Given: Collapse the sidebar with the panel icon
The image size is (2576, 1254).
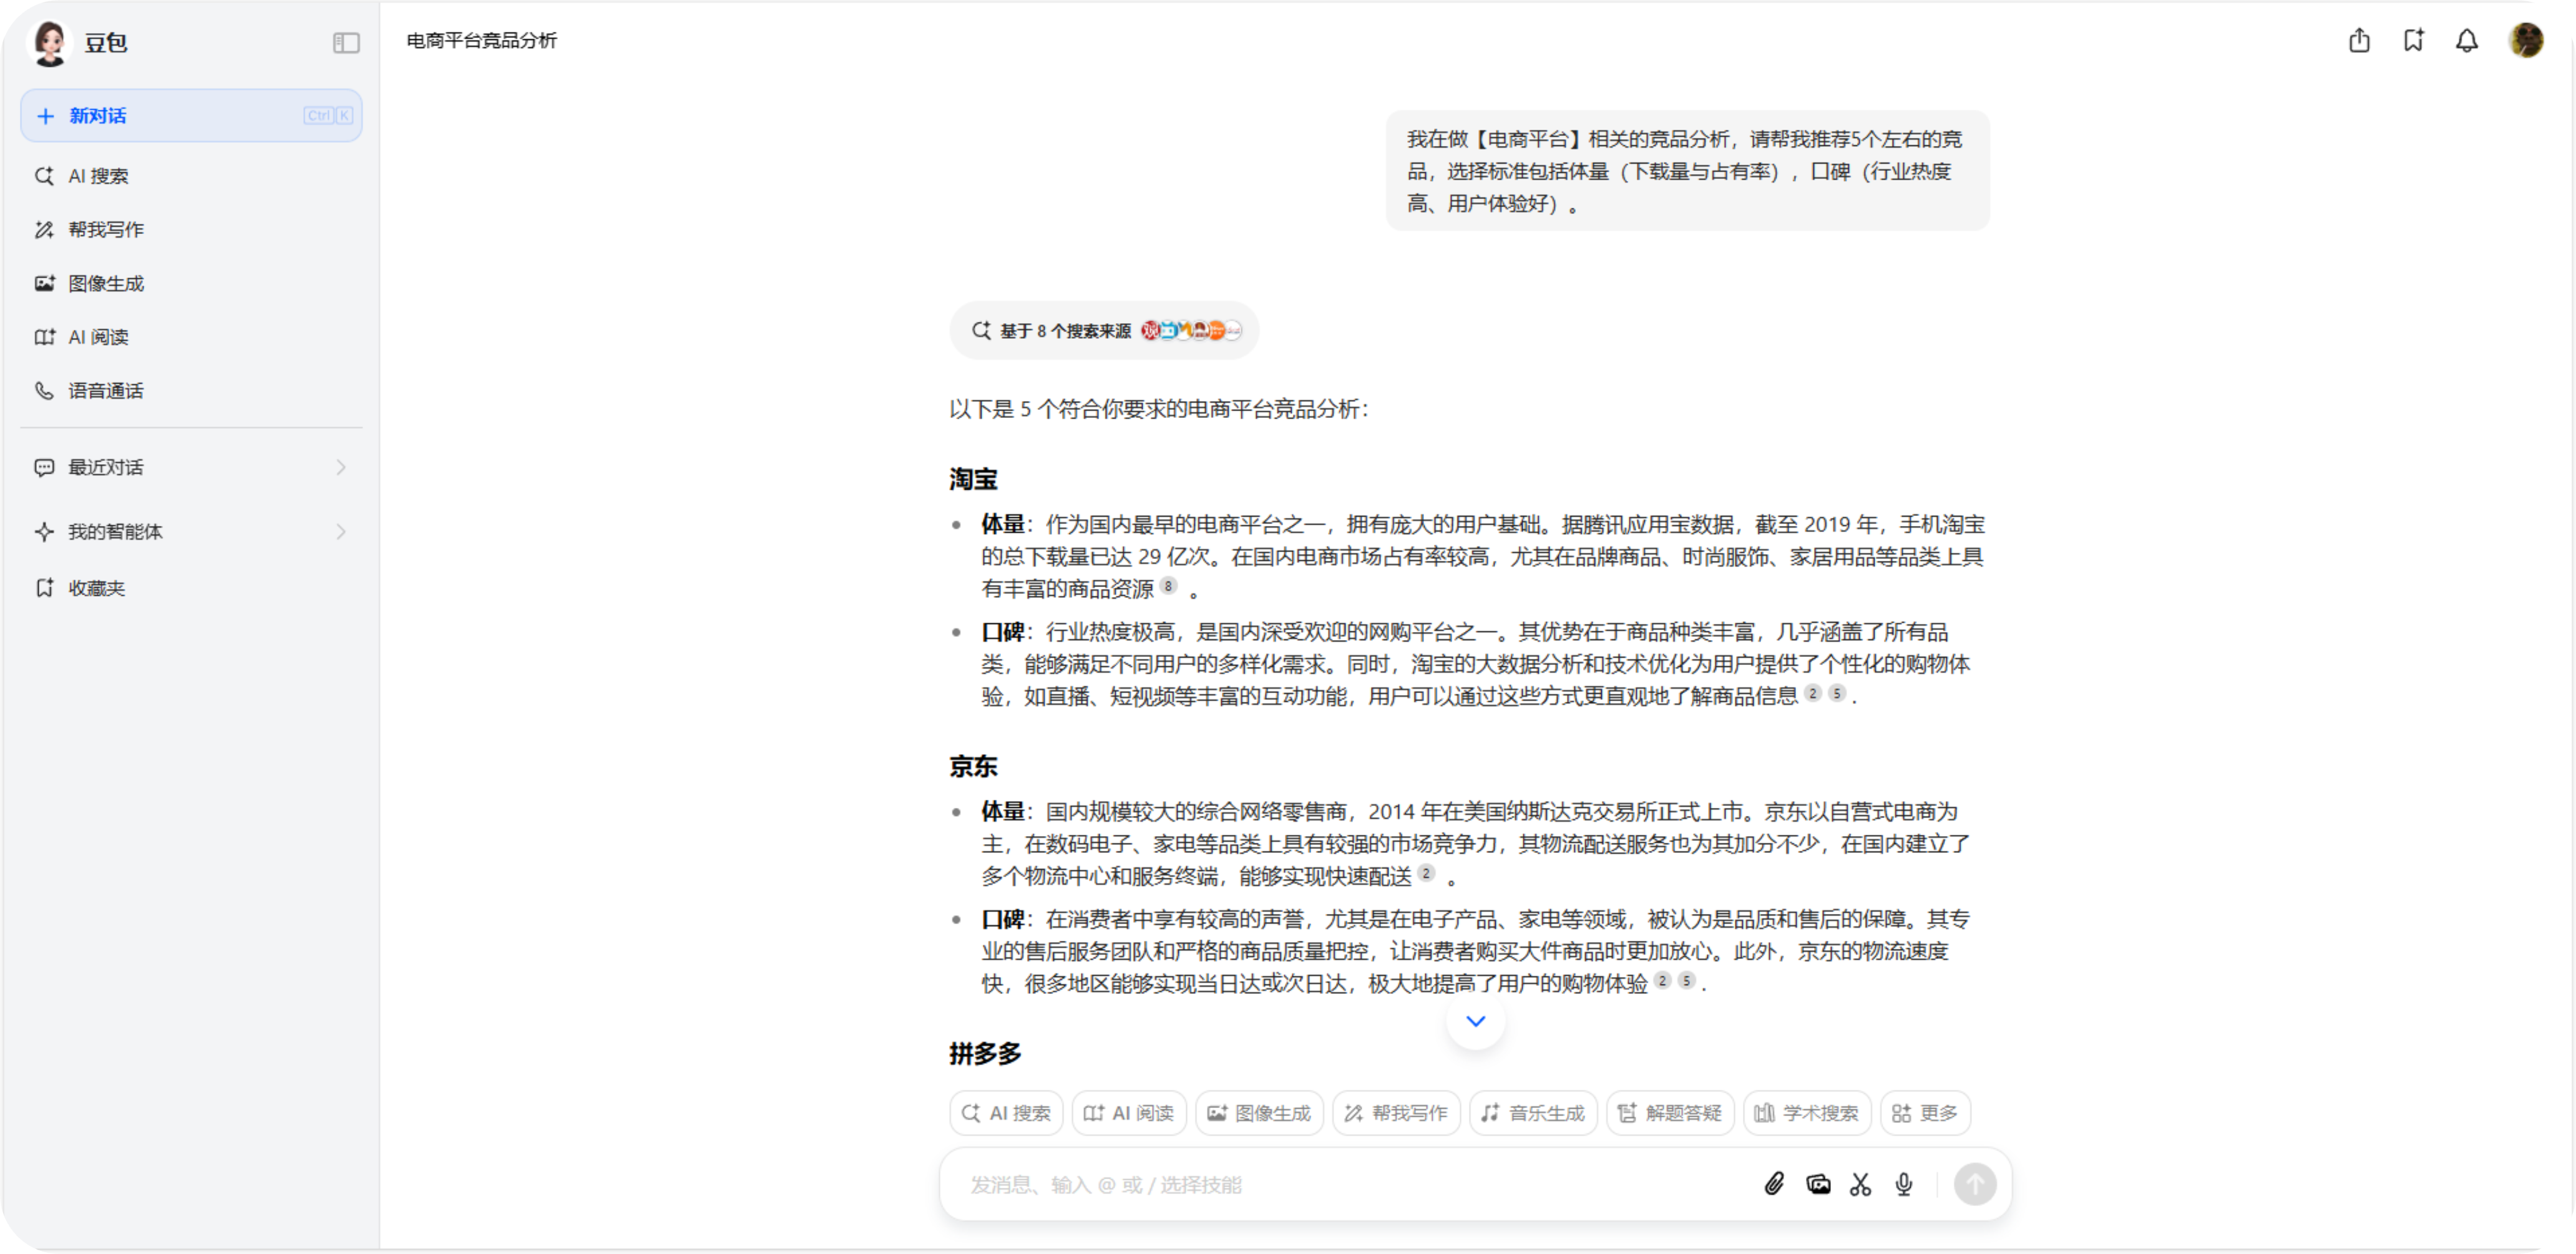Looking at the screenshot, I should (x=346, y=43).
